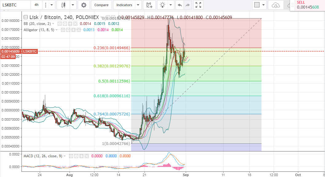Click the LSKBTC symbol input field

[x=15, y=5]
